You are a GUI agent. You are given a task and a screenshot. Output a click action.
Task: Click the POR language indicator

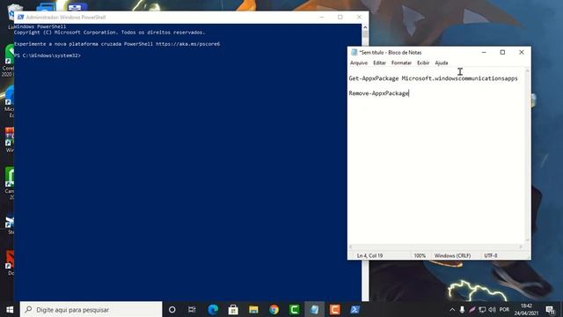click(x=504, y=309)
